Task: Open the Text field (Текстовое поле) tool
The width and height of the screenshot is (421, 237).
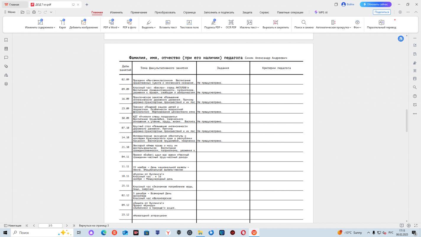Action: coord(189,22)
